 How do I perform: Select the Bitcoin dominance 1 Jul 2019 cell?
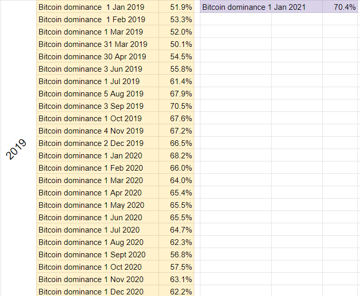click(x=98, y=81)
